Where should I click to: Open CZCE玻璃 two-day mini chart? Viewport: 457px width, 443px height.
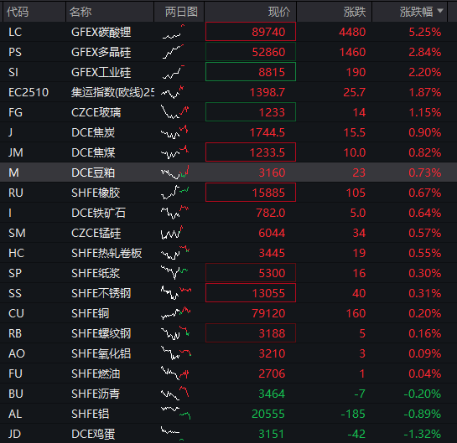coord(175,112)
